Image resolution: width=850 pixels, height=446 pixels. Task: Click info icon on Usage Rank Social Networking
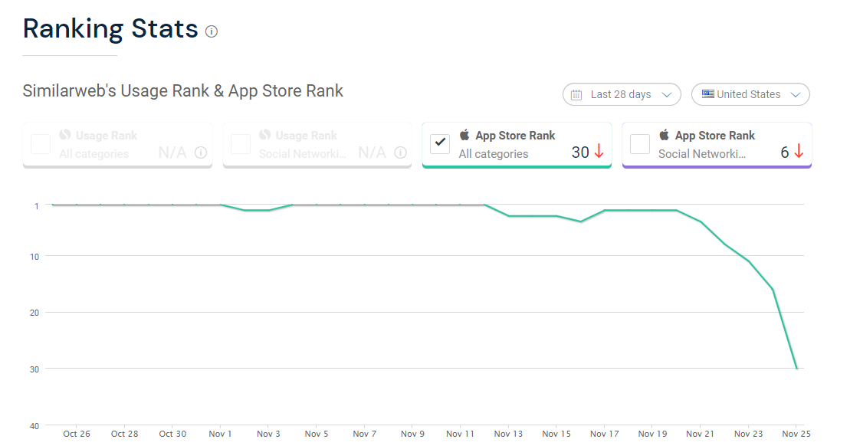click(400, 152)
